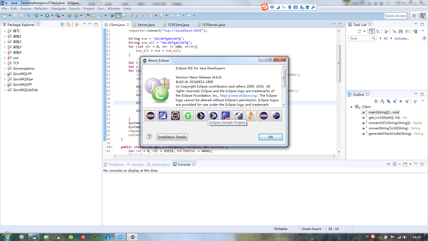Click the About dialog help question mark
428x241 pixels.
(149, 137)
